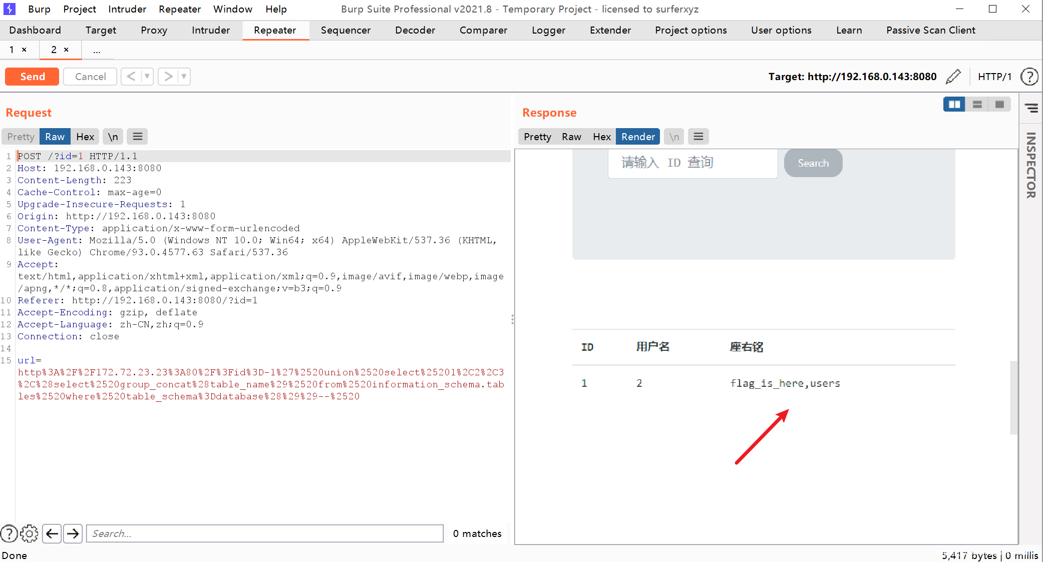Click the Search button in rendered page
Image resolution: width=1043 pixels, height=562 pixels.
[813, 163]
